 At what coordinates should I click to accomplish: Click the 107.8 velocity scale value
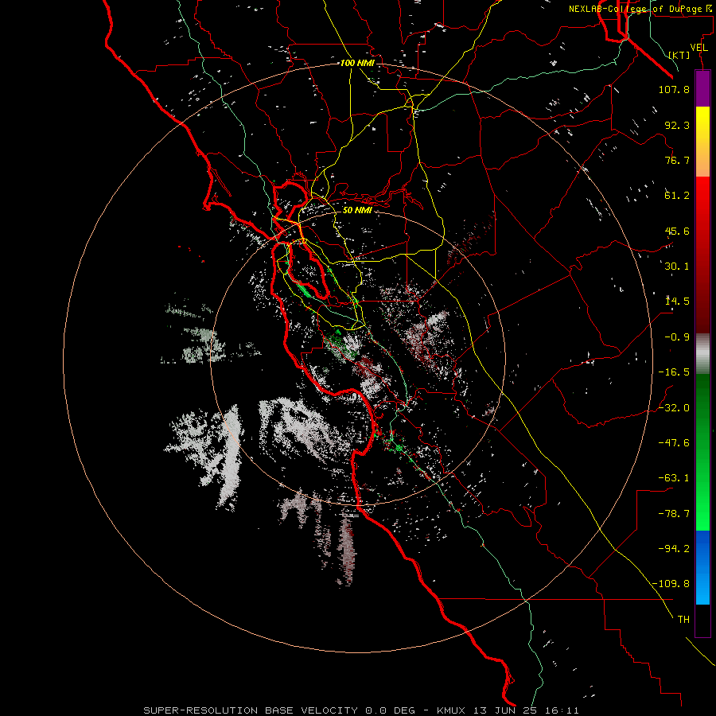point(674,89)
